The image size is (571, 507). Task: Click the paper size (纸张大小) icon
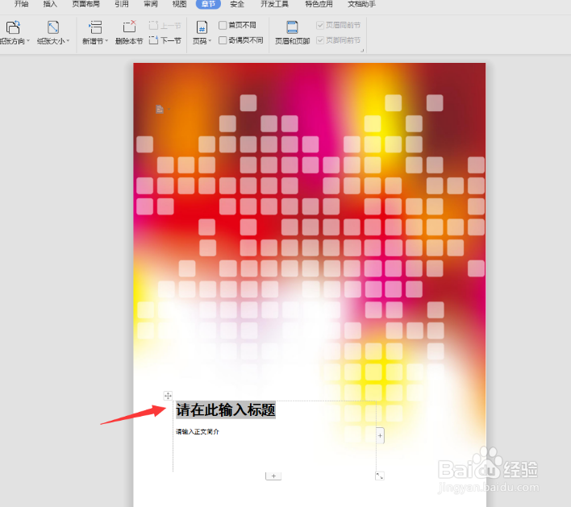coord(53,27)
